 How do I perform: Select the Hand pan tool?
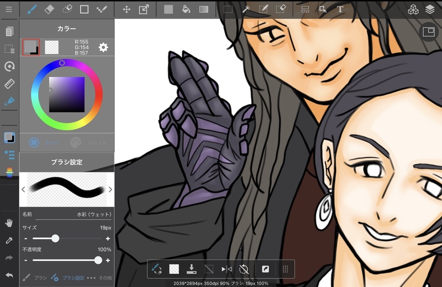(9, 223)
